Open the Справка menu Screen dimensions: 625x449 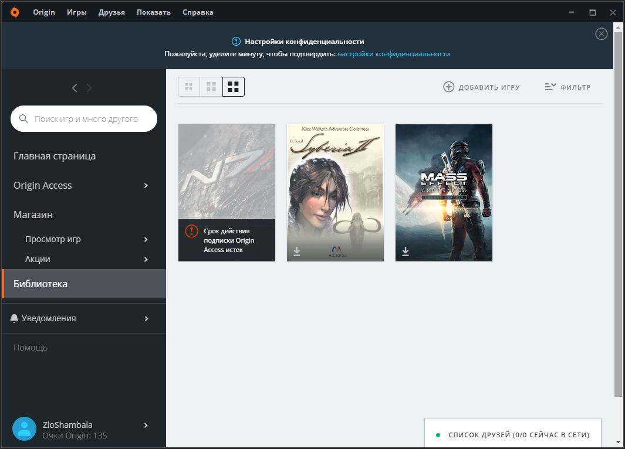coord(198,12)
